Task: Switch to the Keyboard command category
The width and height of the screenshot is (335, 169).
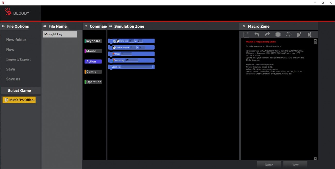Action: click(x=93, y=41)
